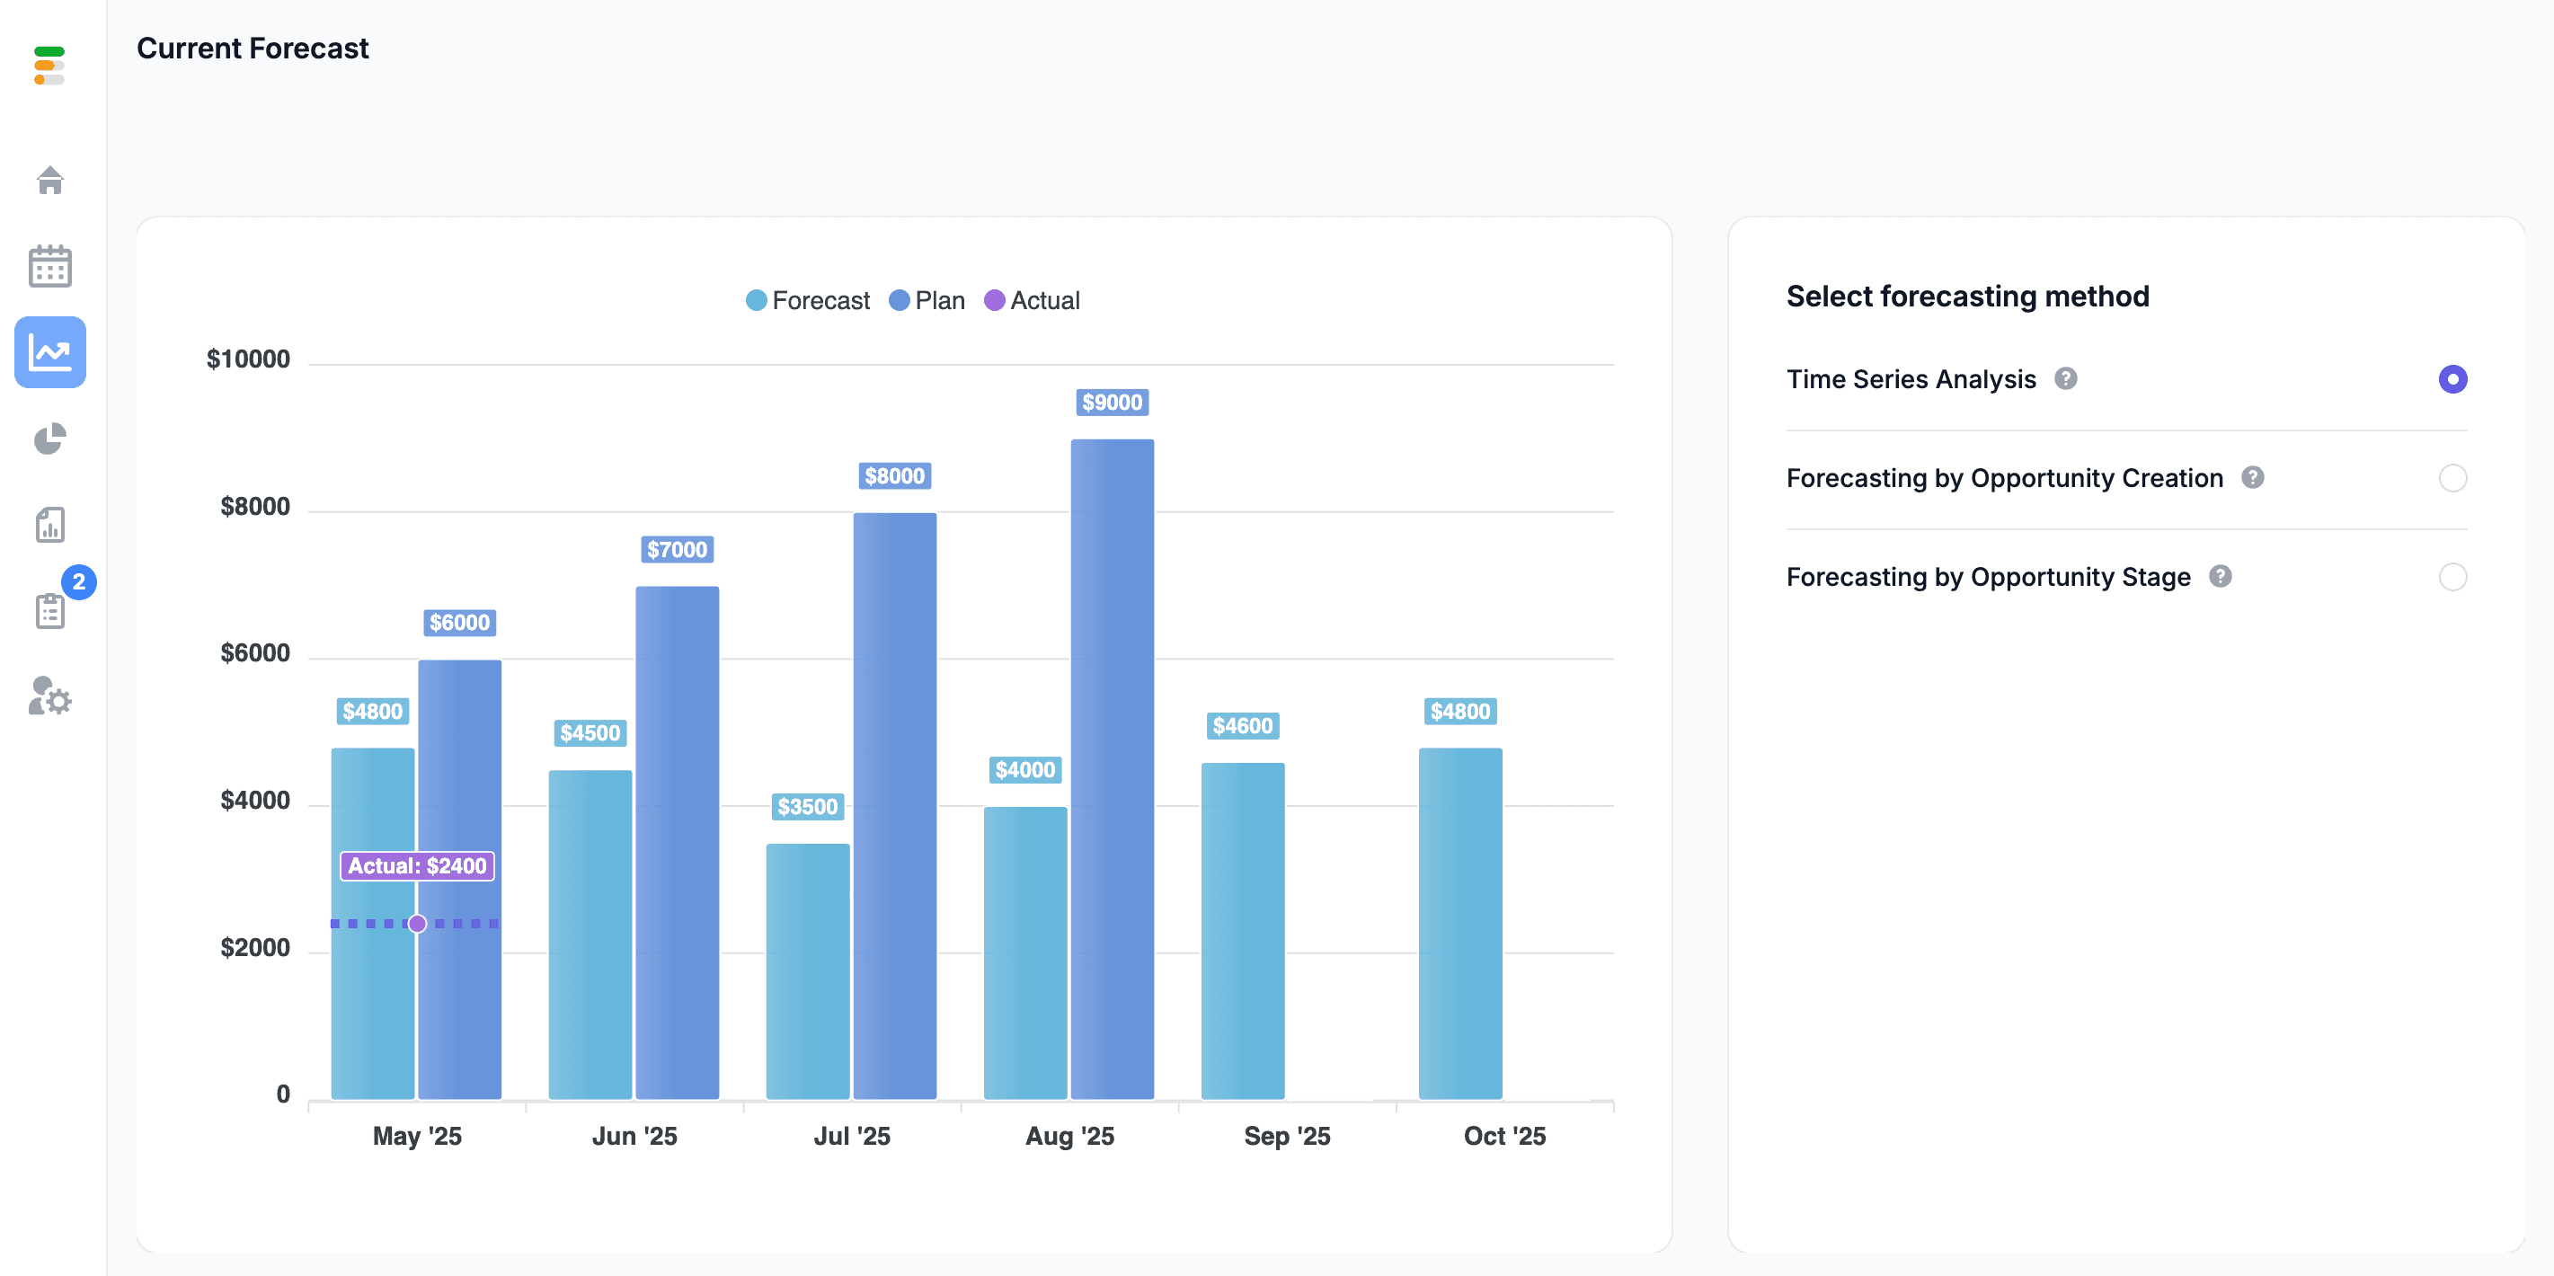This screenshot has height=1276, width=2554.
Task: Click the Jul '25 axis label
Action: tap(853, 1136)
